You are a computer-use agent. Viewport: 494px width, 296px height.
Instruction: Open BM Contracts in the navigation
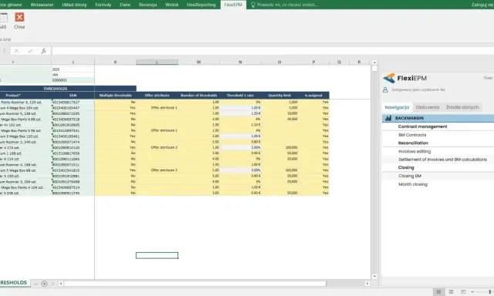(x=412, y=135)
